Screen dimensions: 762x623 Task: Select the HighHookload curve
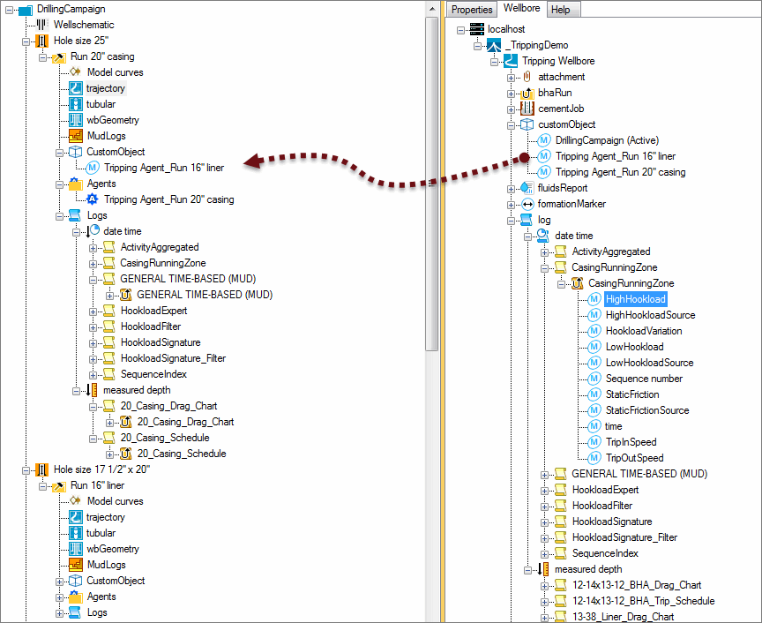636,299
